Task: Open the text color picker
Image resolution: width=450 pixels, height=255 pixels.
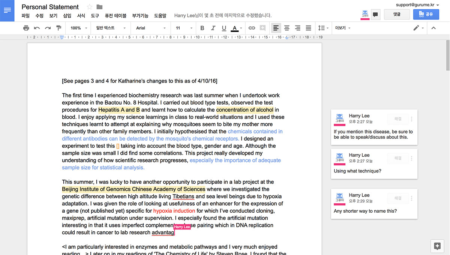Action: pos(237,28)
